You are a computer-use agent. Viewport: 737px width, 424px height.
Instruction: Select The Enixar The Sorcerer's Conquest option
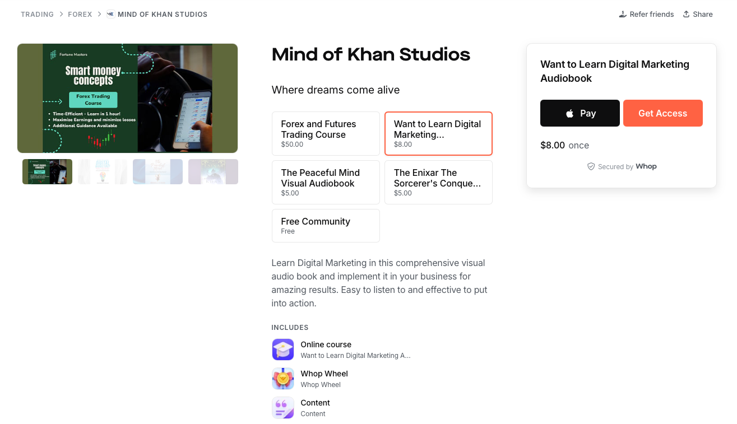click(x=438, y=182)
